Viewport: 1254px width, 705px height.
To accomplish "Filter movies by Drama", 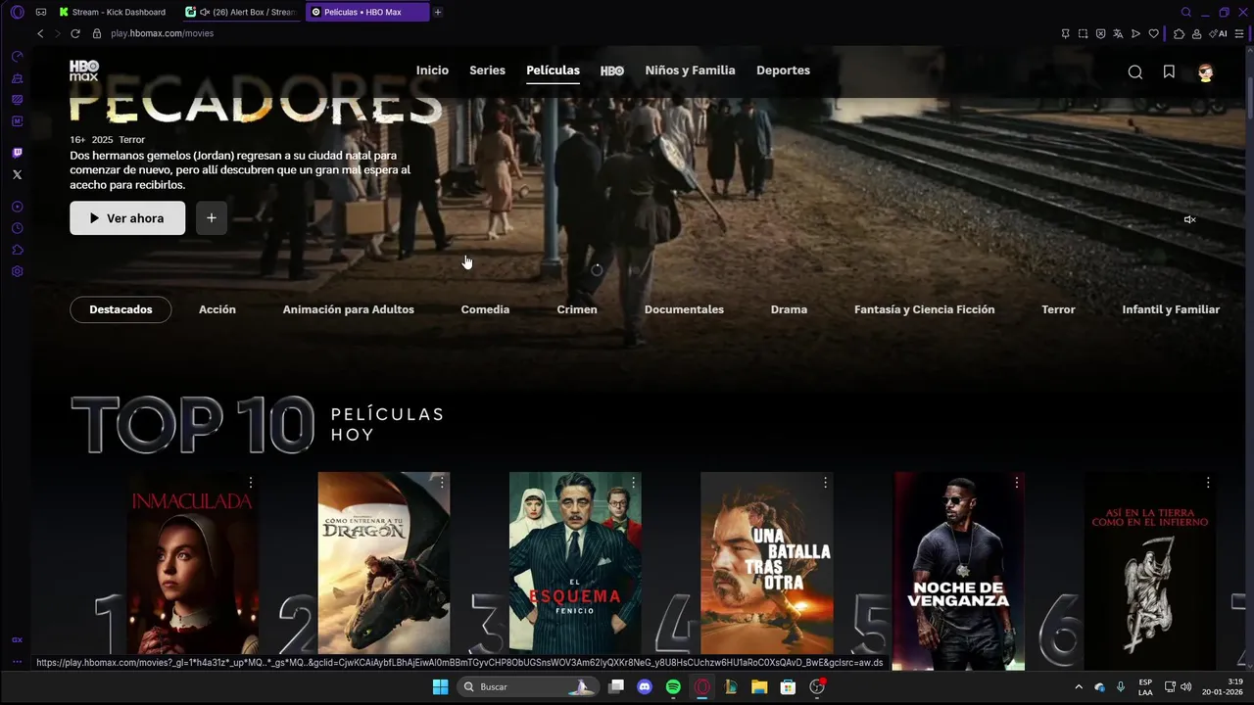I will [789, 309].
